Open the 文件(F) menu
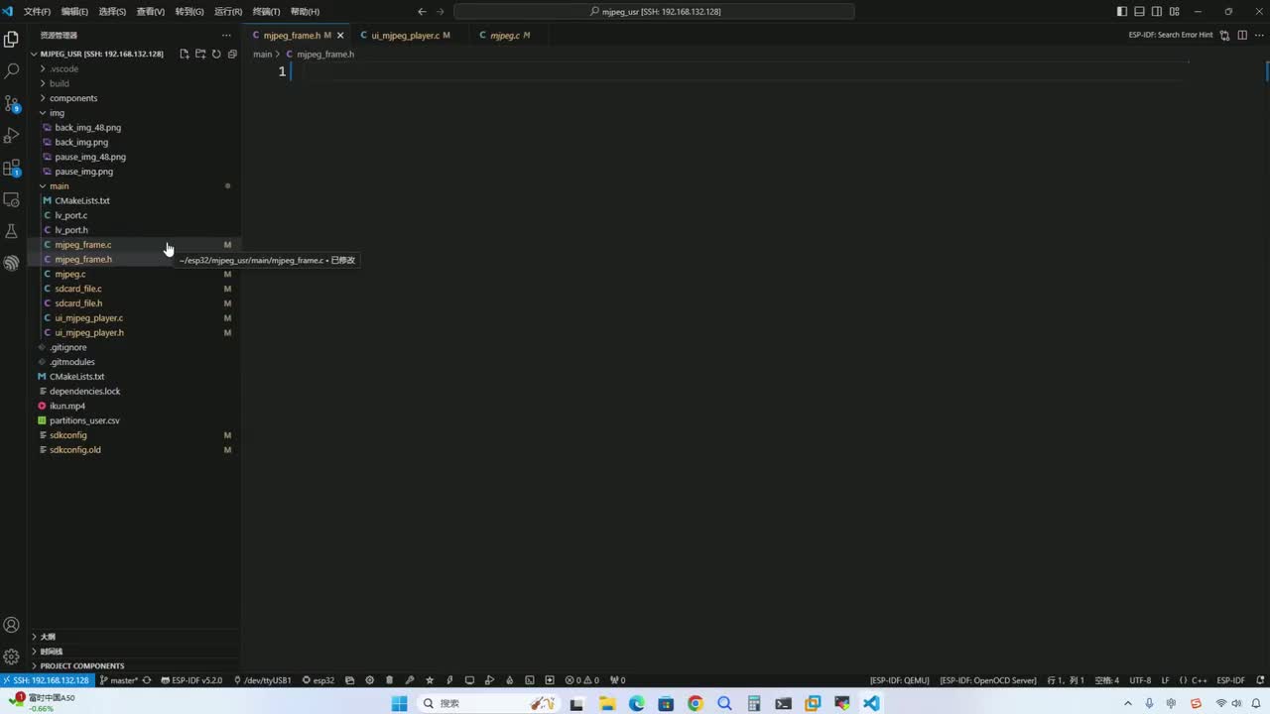Screen dimensions: 1270x714 pyautogui.click(x=37, y=12)
